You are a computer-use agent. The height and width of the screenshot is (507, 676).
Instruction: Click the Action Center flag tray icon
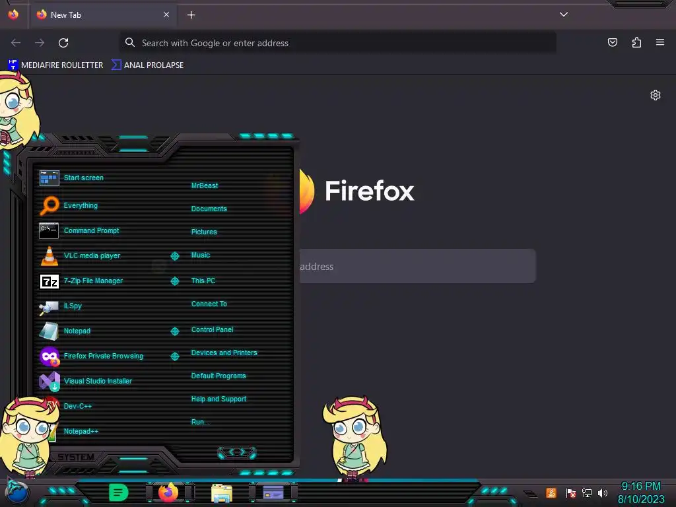(571, 492)
